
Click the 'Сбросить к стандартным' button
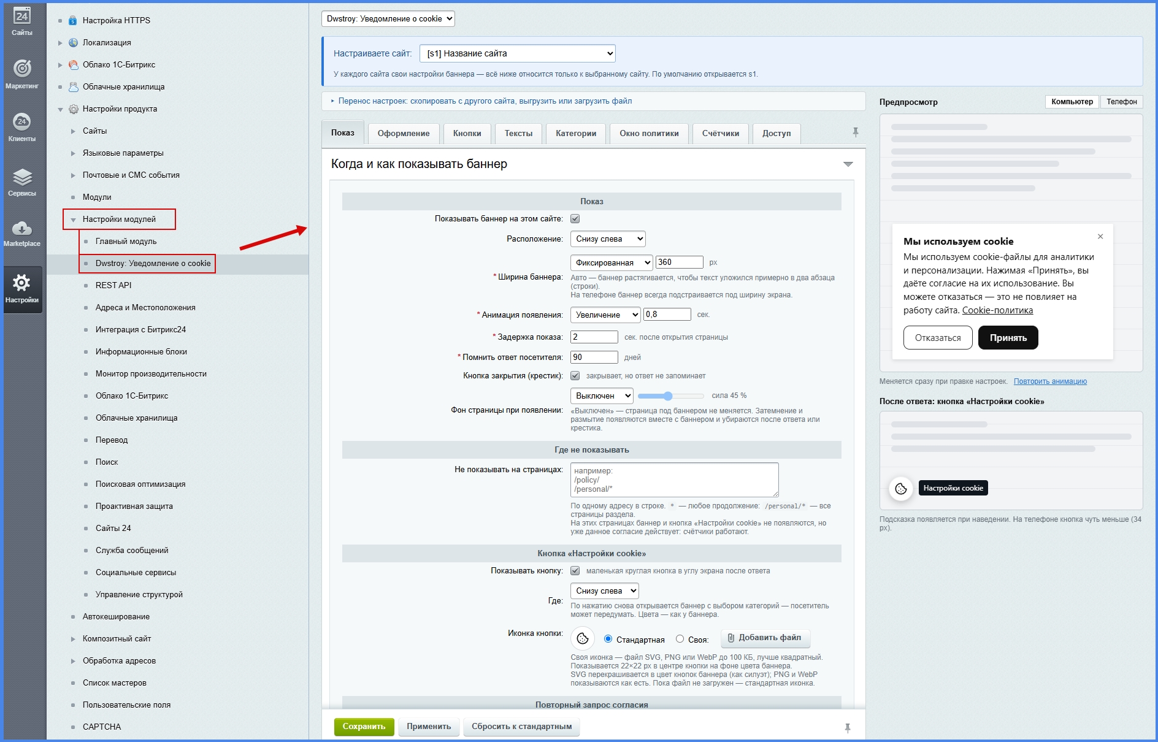(x=522, y=727)
